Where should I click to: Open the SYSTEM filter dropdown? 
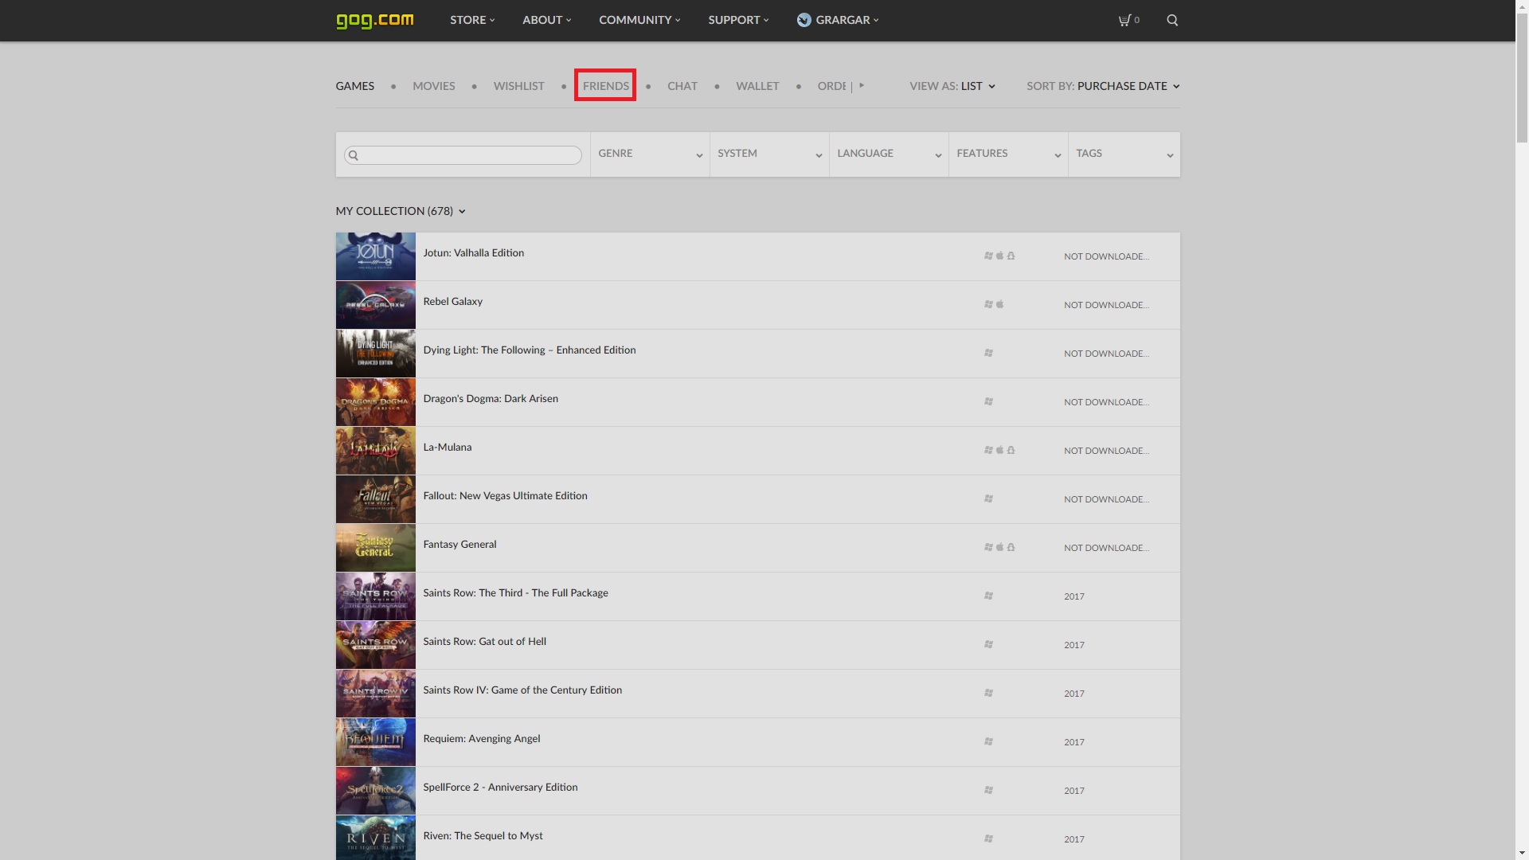pyautogui.click(x=769, y=154)
